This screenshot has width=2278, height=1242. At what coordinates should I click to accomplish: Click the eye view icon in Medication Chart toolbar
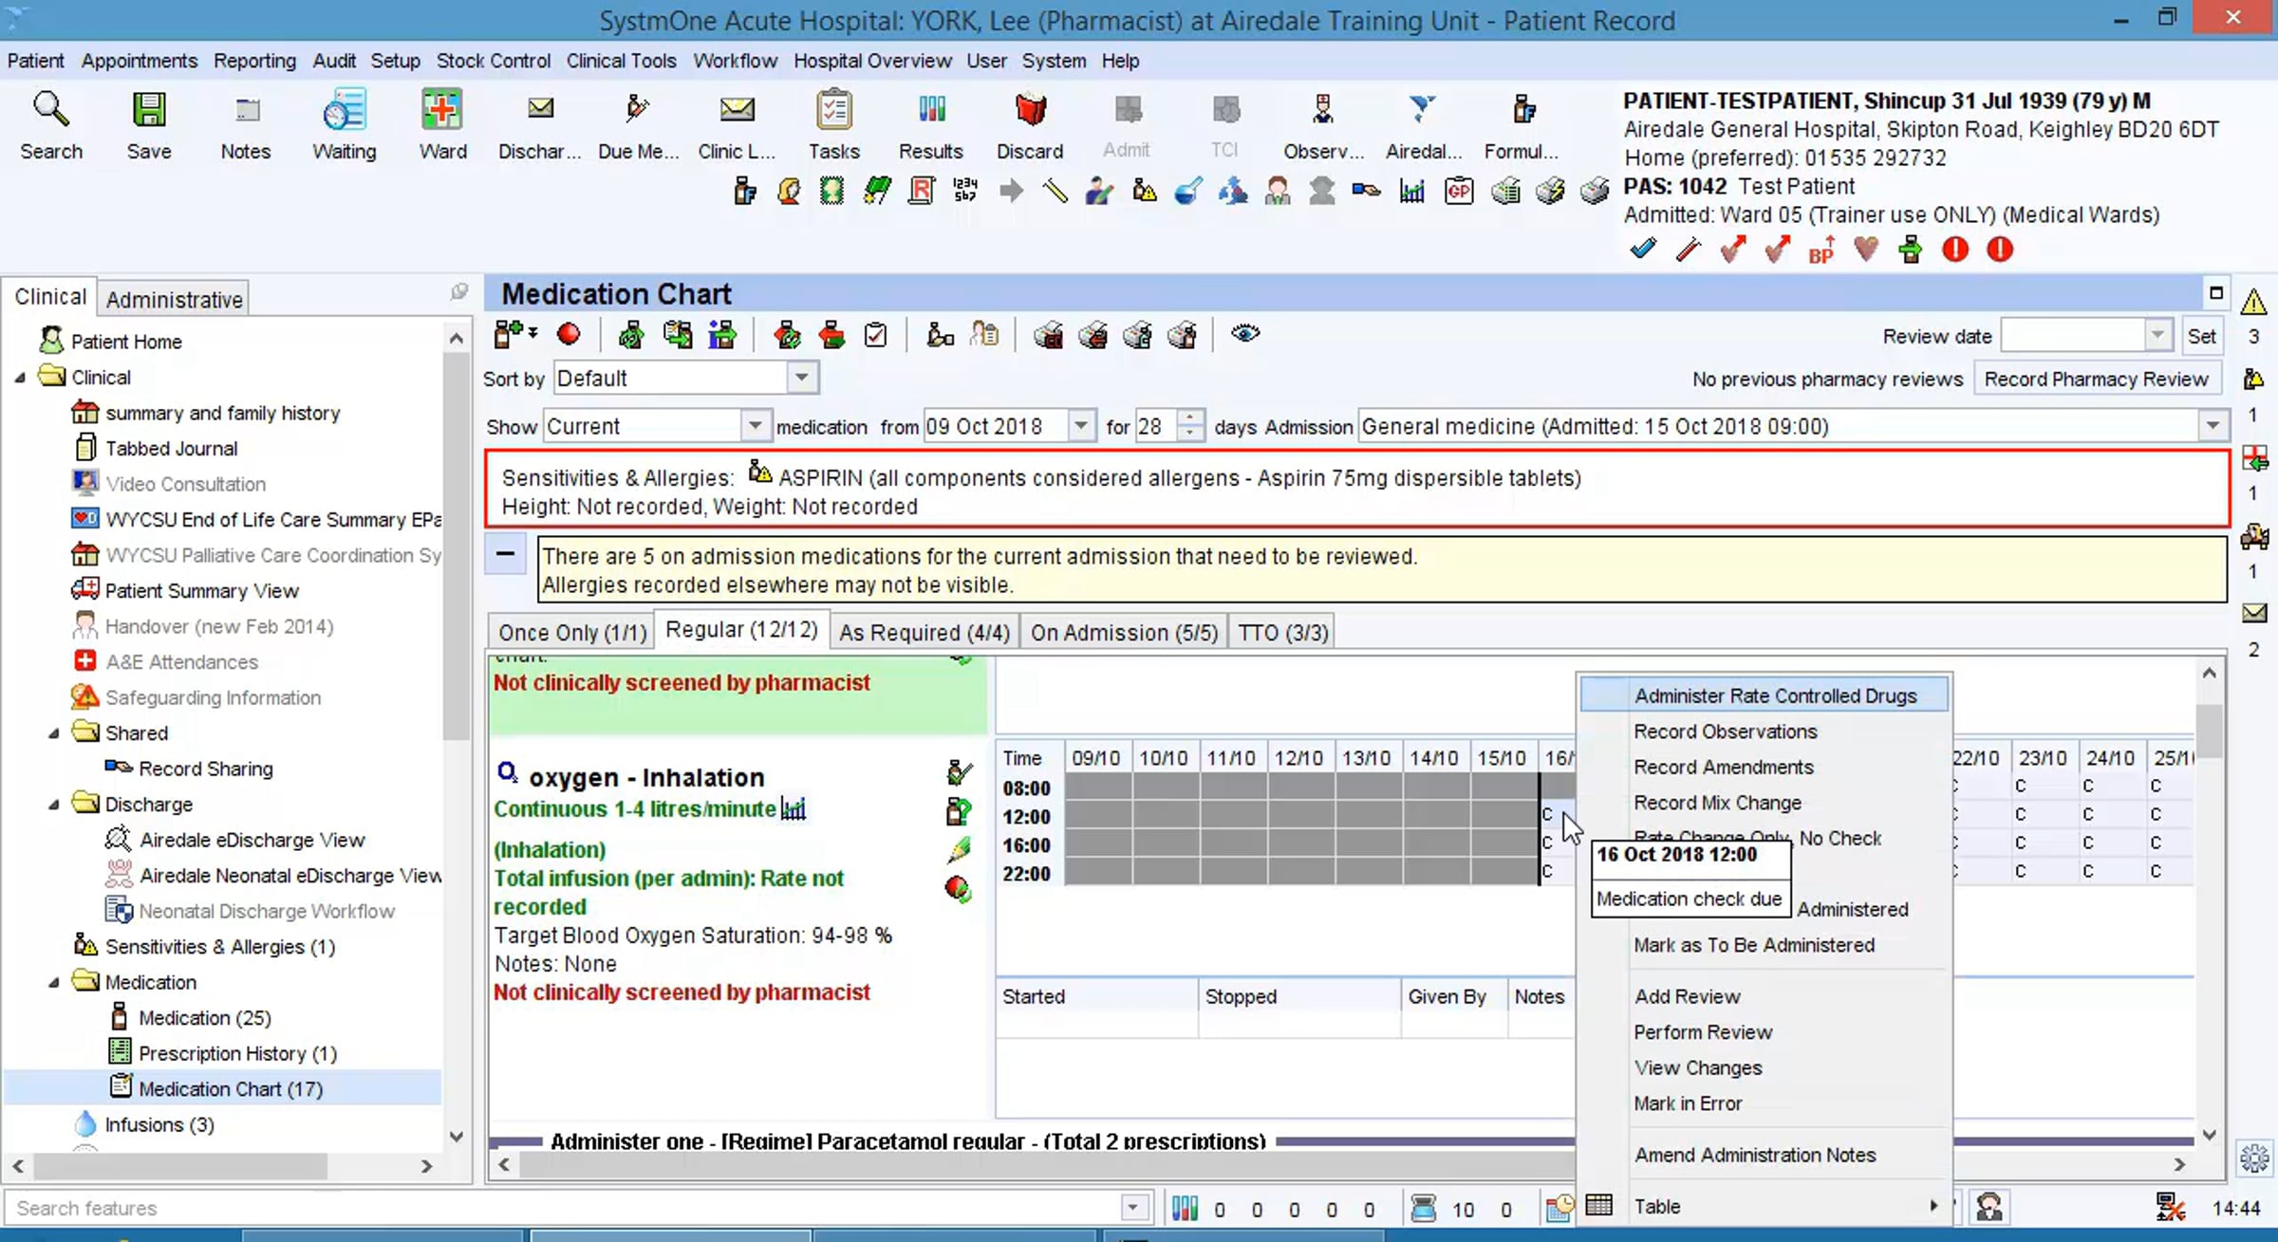(1245, 334)
